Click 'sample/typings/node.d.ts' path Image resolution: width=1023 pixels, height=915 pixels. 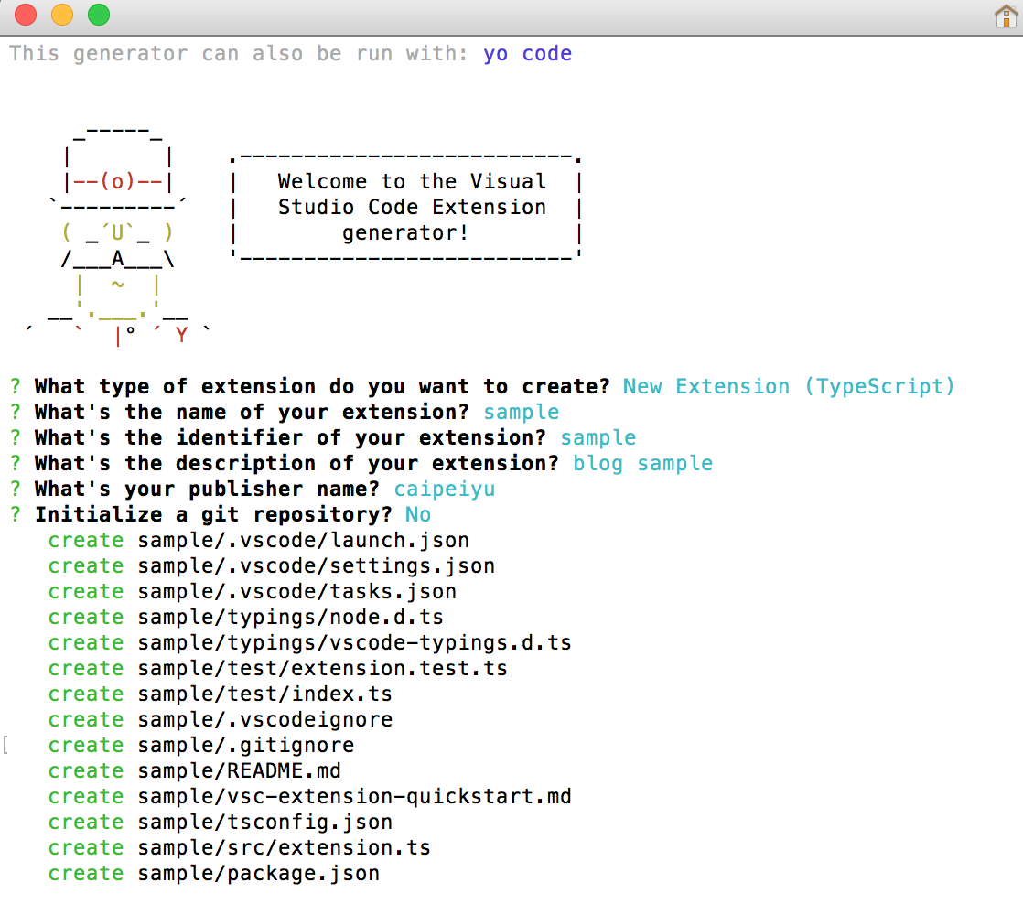pyautogui.click(x=290, y=617)
